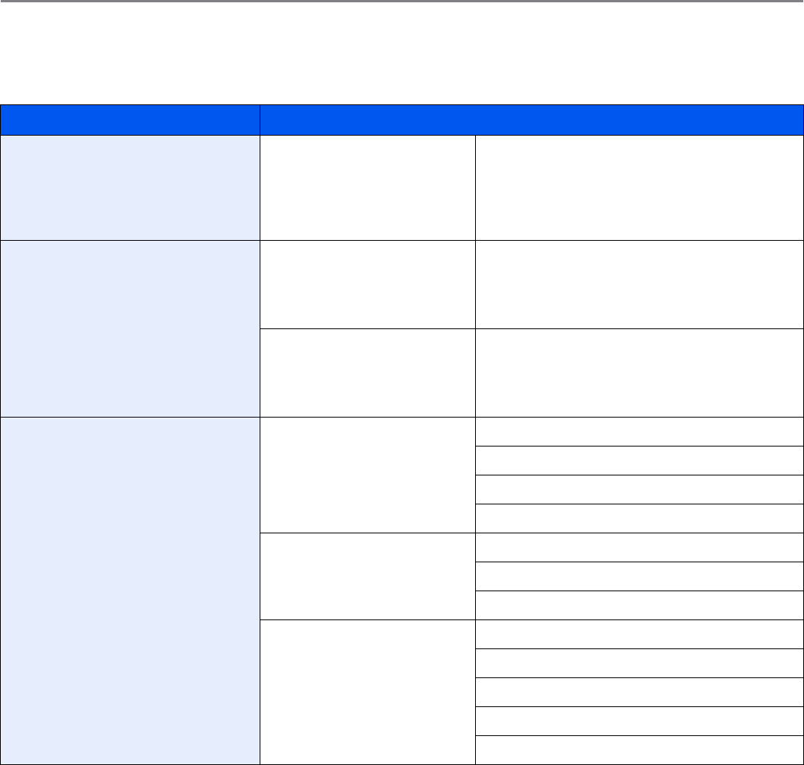This screenshot has height=765, width=804.
Task: Click upper wide cell of second row group
Action: (x=639, y=284)
